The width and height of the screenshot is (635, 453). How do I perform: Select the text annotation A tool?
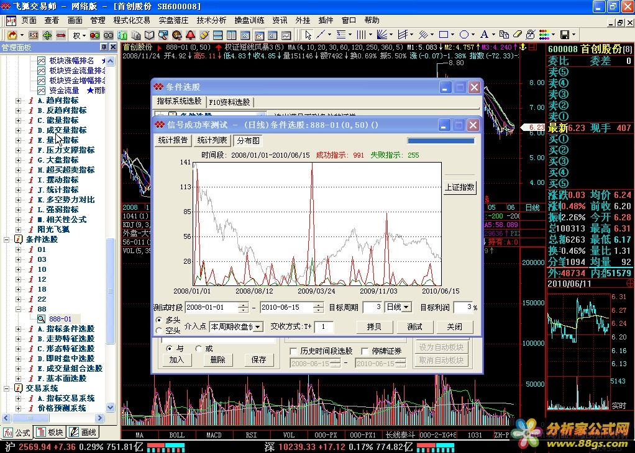click(x=484, y=35)
